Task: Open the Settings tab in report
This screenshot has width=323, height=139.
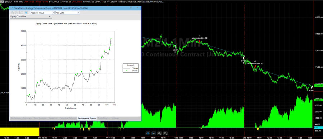Action: tap(115, 119)
